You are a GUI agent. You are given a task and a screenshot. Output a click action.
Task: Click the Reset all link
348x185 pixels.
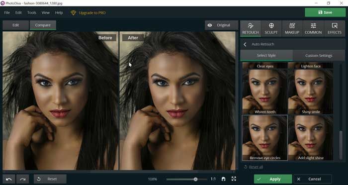tap(256, 167)
